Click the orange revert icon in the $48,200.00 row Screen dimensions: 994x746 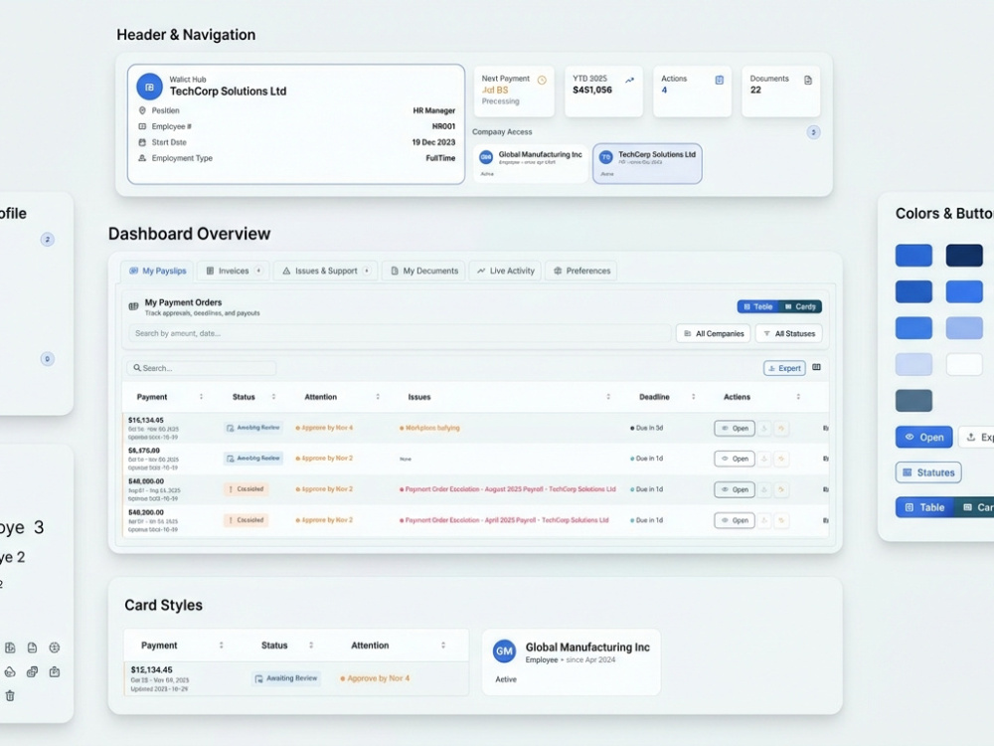pos(781,520)
